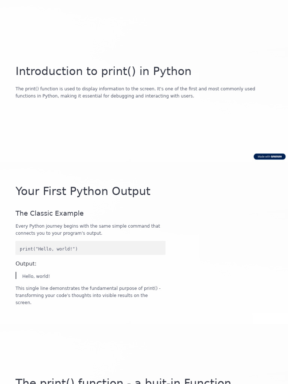
Task: Click the partially visible 'The print() function' heading
Action: click(x=123, y=381)
